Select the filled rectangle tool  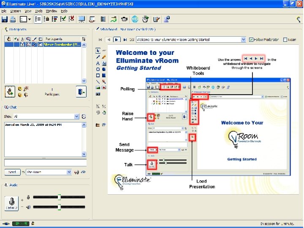104,75
